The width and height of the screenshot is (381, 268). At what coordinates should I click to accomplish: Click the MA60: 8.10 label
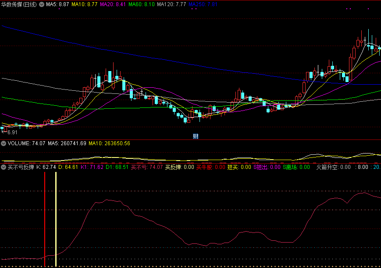tap(142, 4)
